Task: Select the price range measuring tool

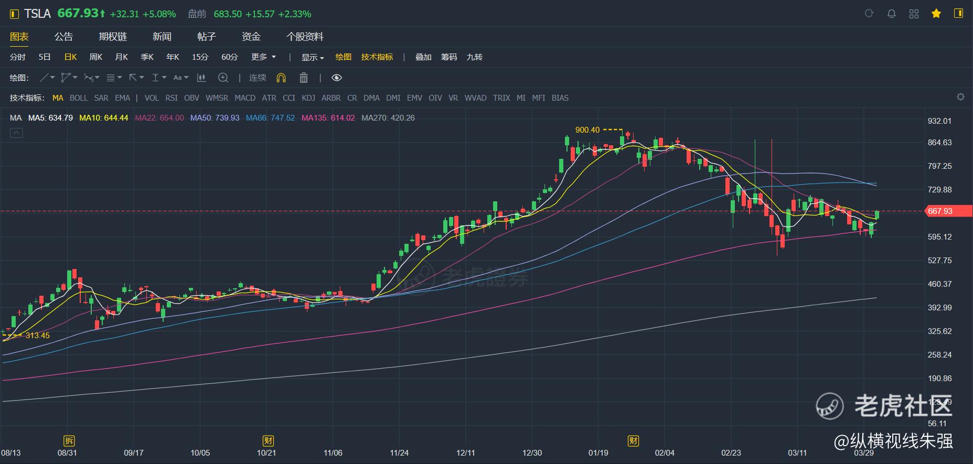Action: click(x=155, y=78)
